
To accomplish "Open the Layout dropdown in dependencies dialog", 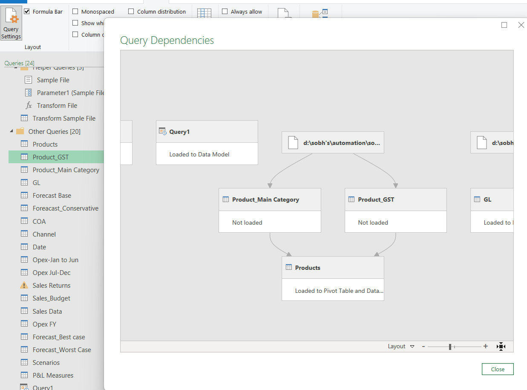I will (401, 347).
